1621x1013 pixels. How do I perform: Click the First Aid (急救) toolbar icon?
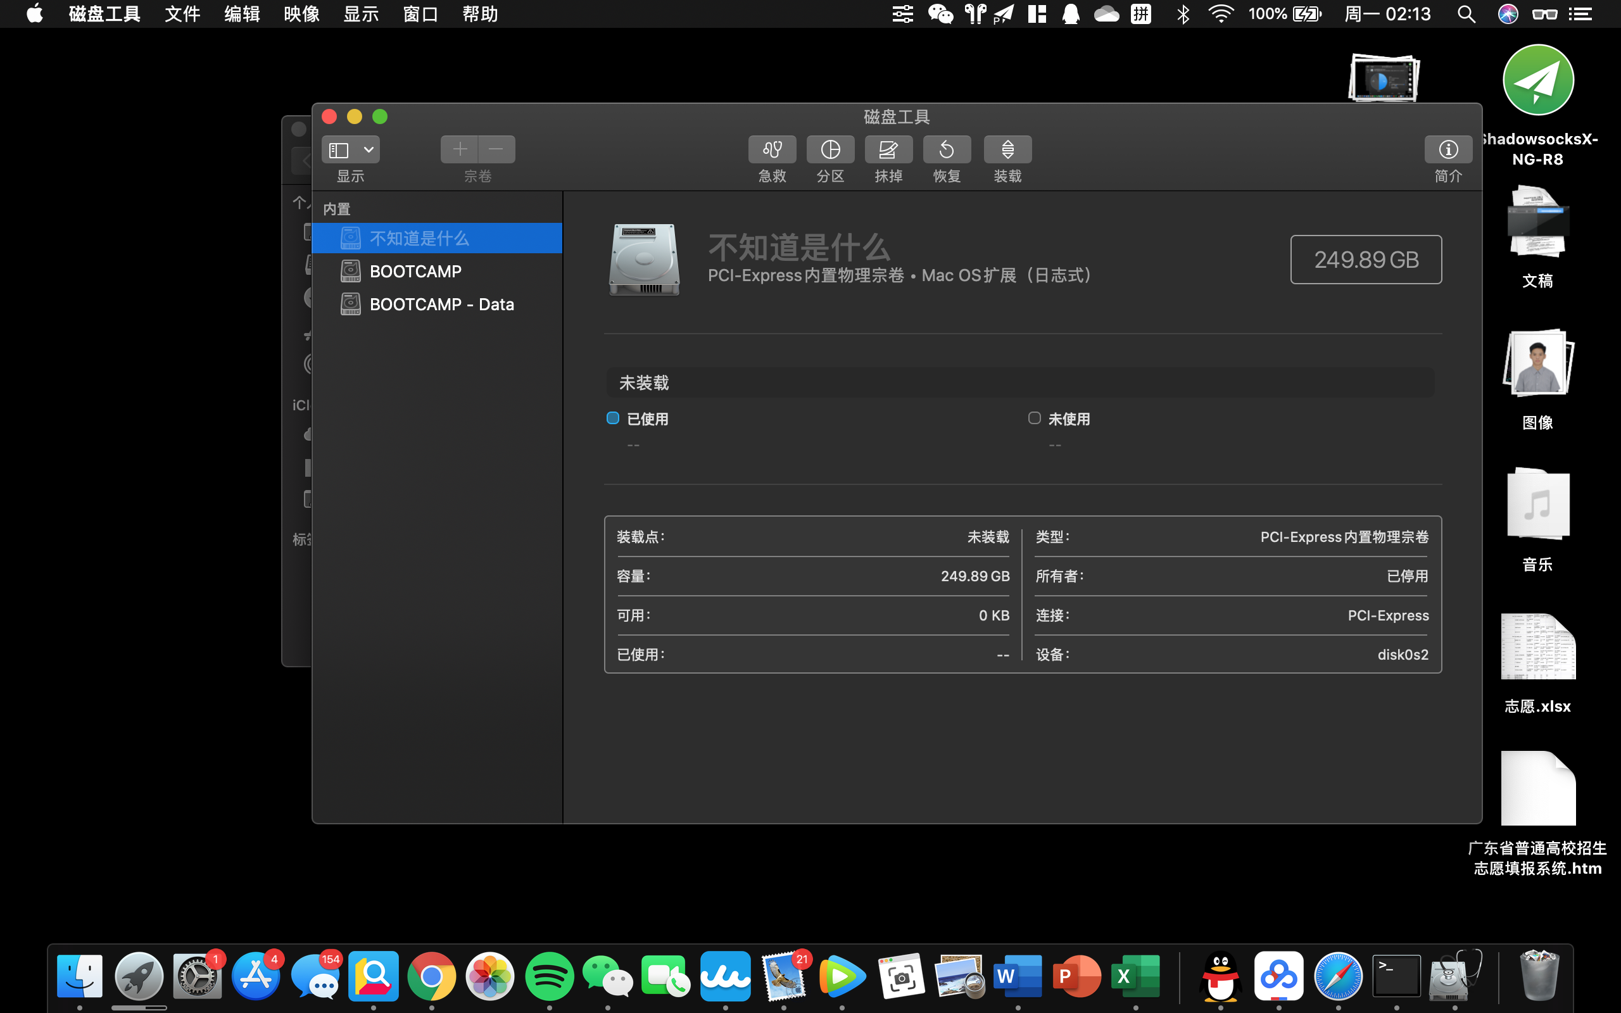point(772,149)
